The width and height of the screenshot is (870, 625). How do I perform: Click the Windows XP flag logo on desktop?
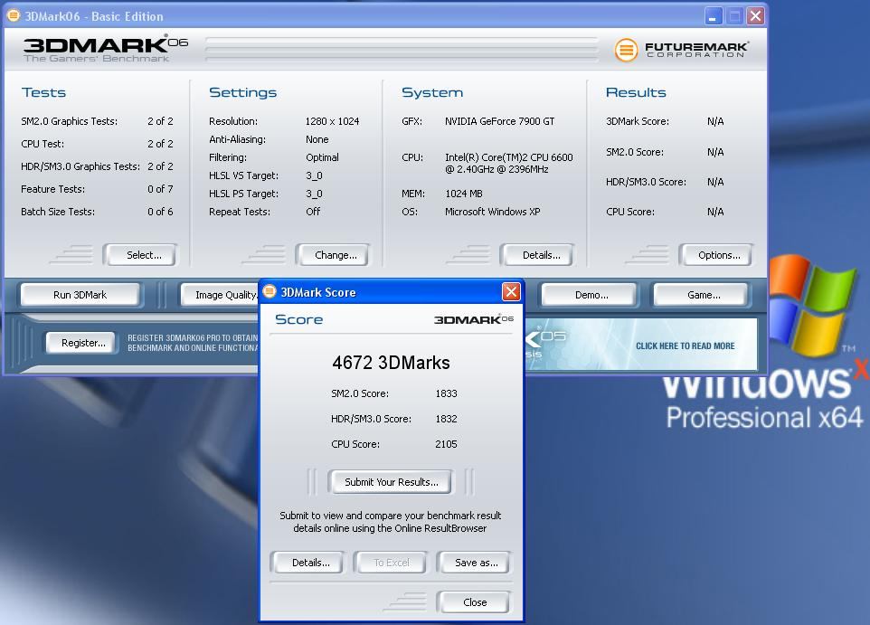811,304
